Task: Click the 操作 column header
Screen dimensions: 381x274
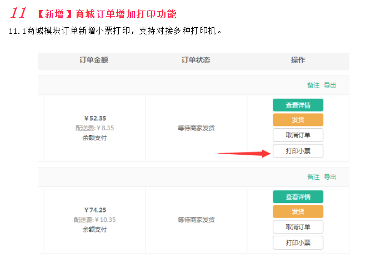Action: pos(298,60)
